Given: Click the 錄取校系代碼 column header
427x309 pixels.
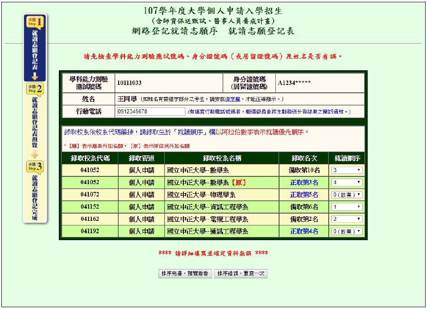Looking at the screenshot, I should (90, 158).
